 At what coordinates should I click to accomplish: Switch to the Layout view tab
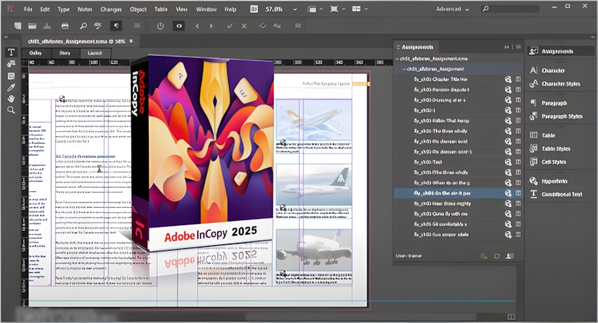click(95, 53)
